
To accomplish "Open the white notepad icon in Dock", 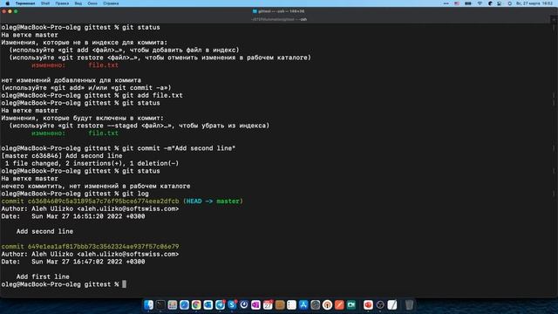I will coord(392,304).
